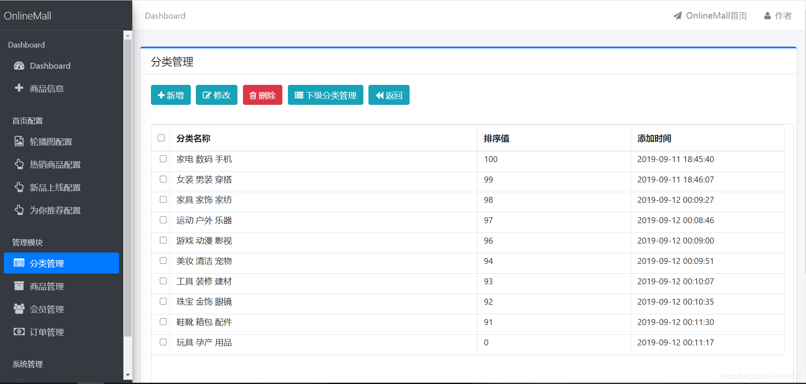Select the 家电 数码 手机 category name
The image size is (806, 384).
204,159
